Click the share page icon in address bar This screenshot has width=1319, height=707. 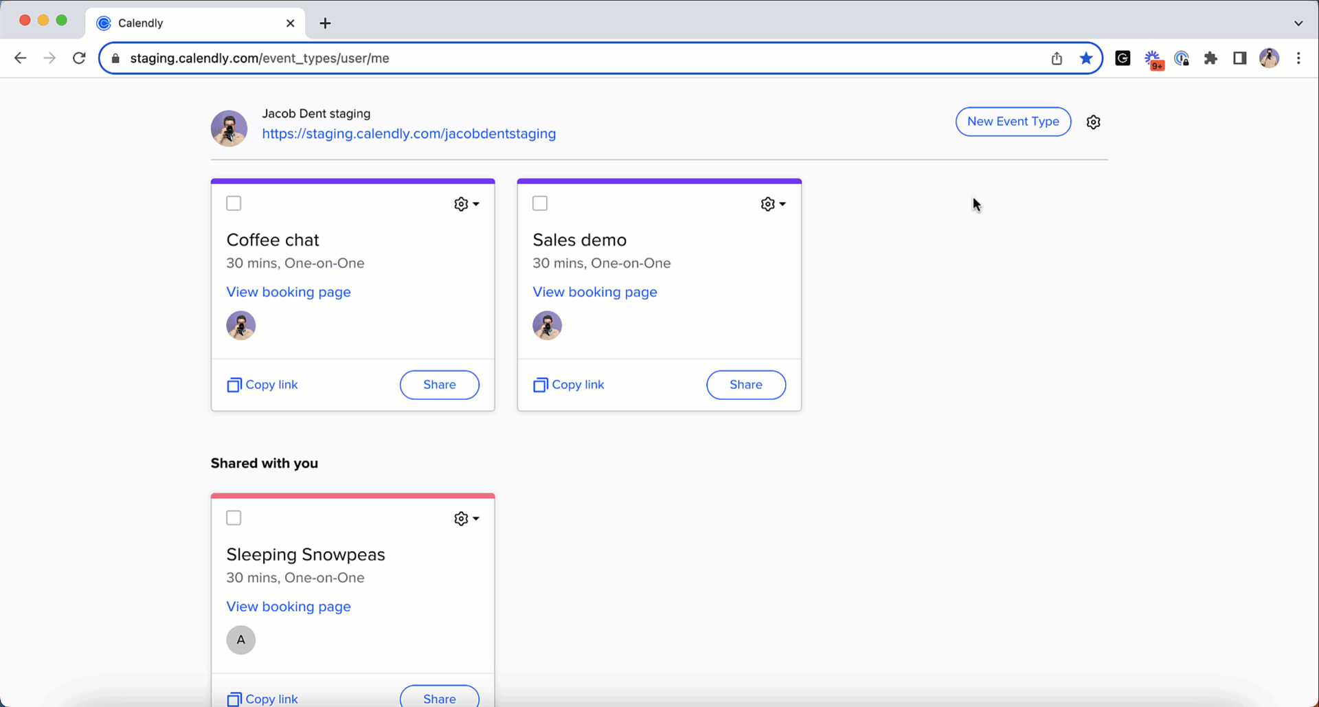[1057, 58]
